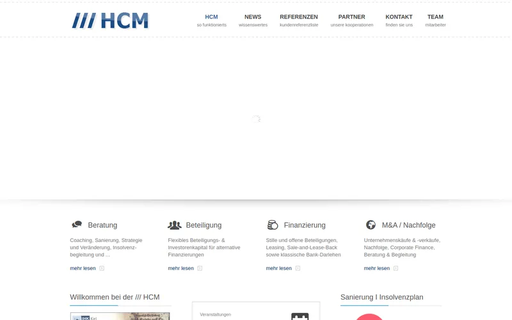Open the Beratung heading
512x320 pixels.
(102, 225)
